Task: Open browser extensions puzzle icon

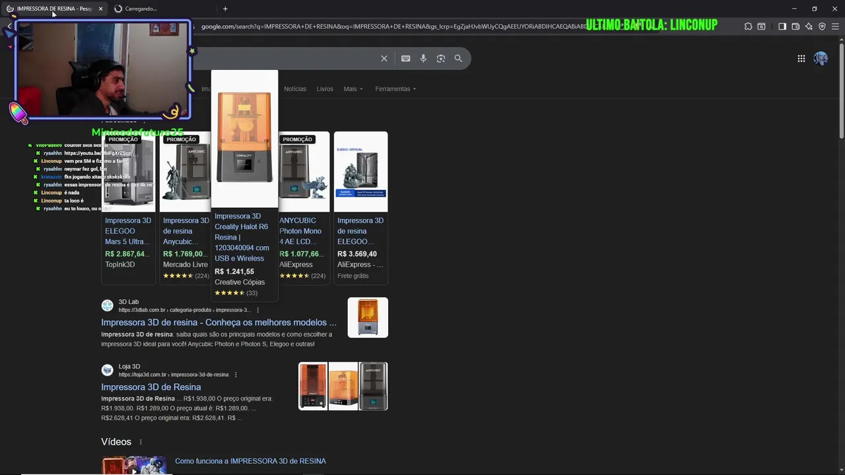Action: pyautogui.click(x=748, y=26)
